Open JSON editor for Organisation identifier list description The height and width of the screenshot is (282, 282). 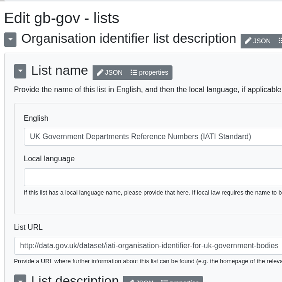[x=258, y=41]
